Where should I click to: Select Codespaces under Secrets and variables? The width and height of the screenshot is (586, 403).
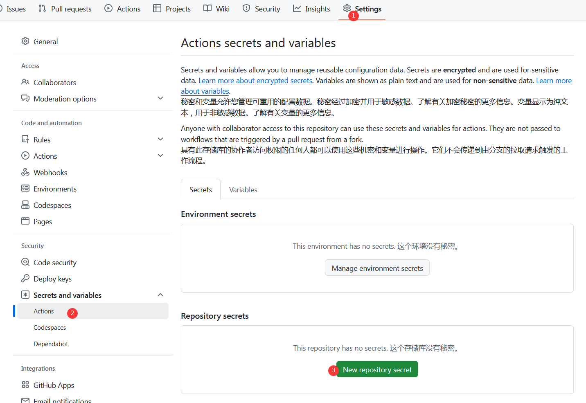(93, 327)
